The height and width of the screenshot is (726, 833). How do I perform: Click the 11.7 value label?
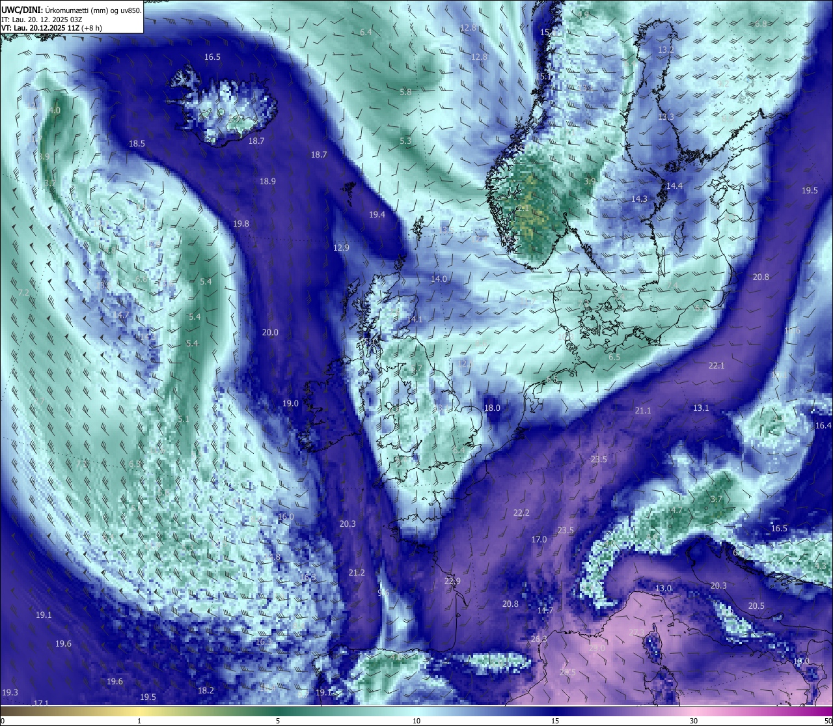pos(545,610)
